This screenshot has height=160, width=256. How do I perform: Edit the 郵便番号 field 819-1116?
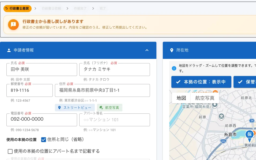(x=29, y=90)
